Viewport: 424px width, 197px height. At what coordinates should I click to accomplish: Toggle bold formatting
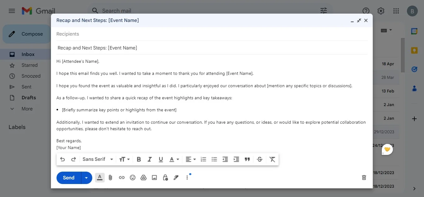[x=139, y=159]
